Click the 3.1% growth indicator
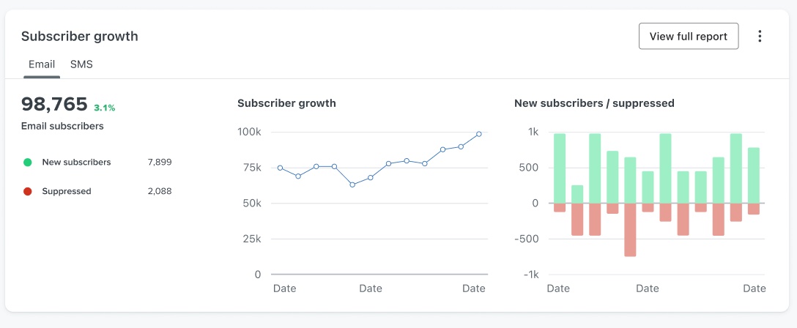 pos(105,108)
